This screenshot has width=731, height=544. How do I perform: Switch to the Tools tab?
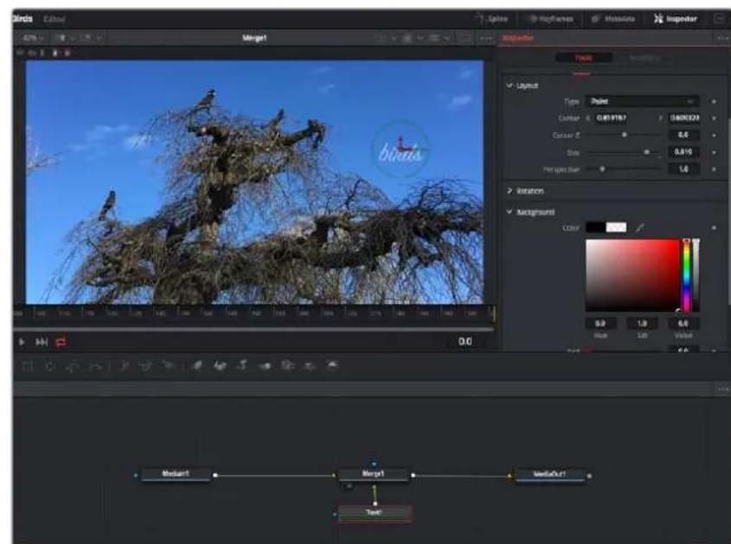click(x=583, y=58)
